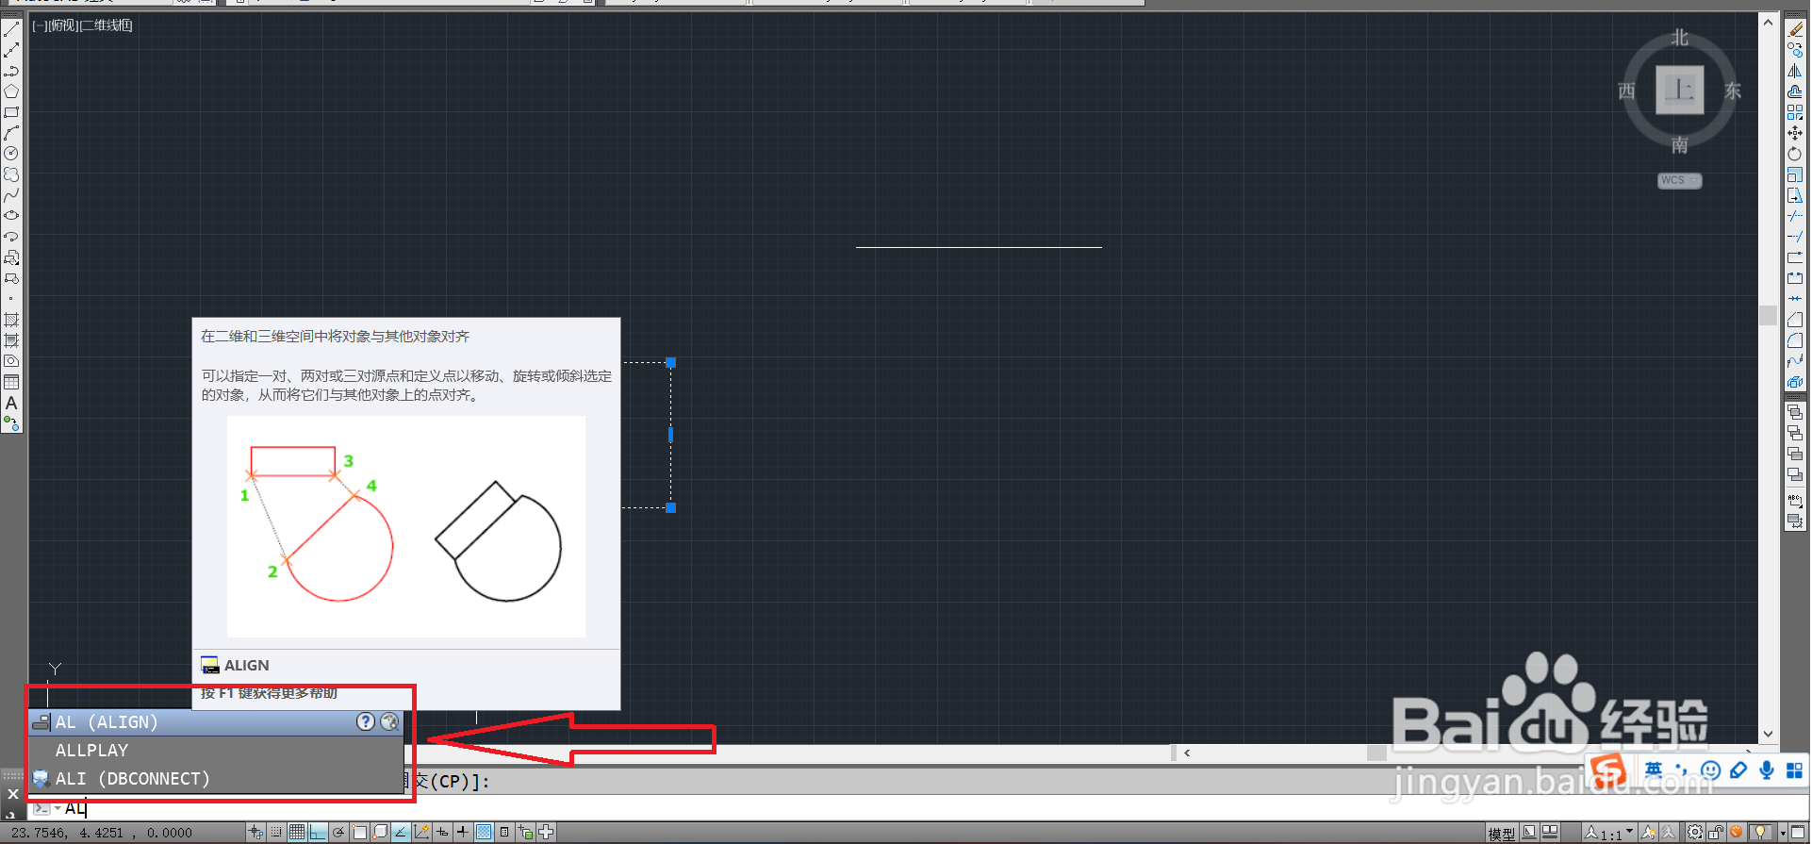This screenshot has height=844, width=1812.
Task: Select the Extend tool
Action: pos(1795,237)
